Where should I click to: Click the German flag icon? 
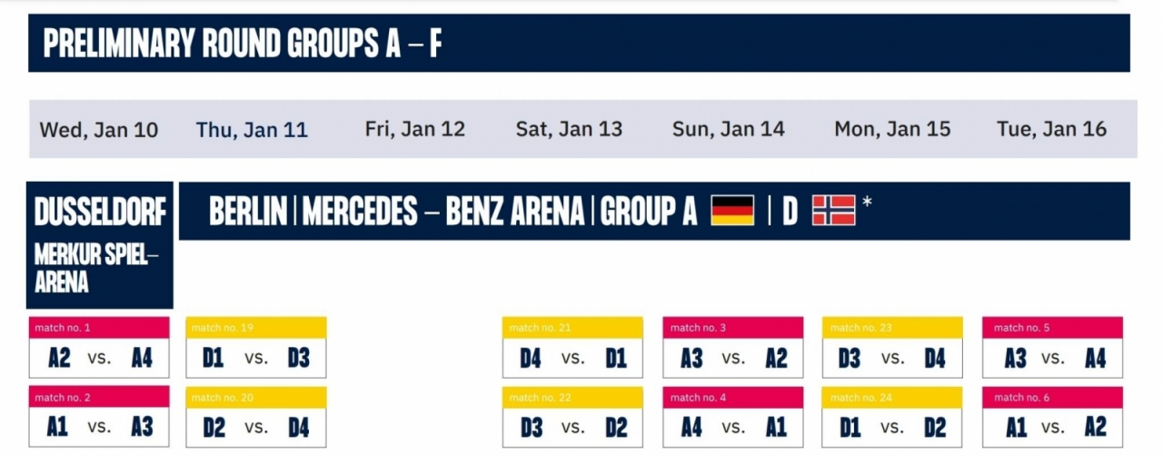(x=732, y=210)
